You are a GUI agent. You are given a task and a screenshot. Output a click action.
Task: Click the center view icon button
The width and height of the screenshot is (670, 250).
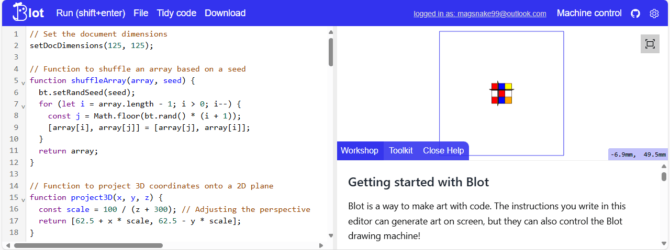[x=650, y=44]
